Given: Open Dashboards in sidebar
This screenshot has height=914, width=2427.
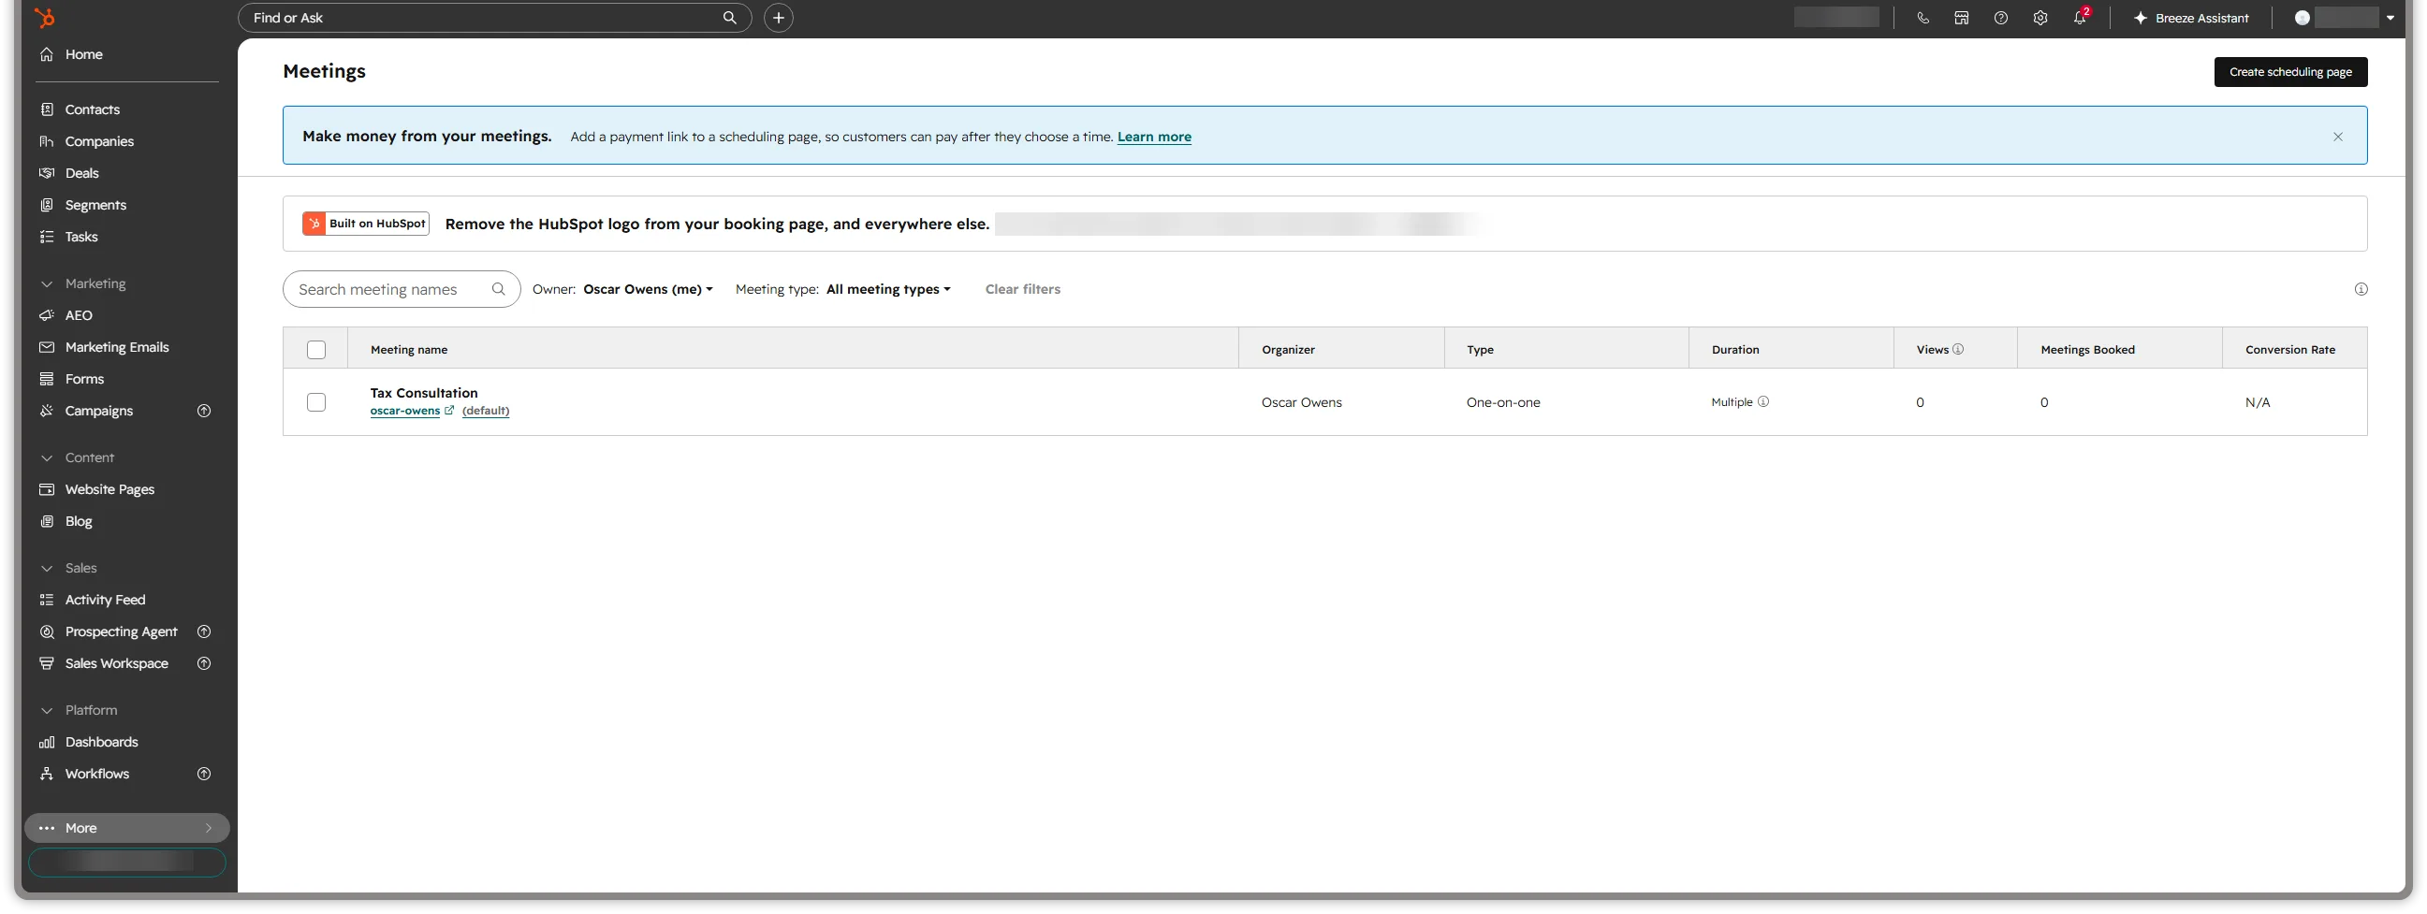Looking at the screenshot, I should click(x=101, y=743).
